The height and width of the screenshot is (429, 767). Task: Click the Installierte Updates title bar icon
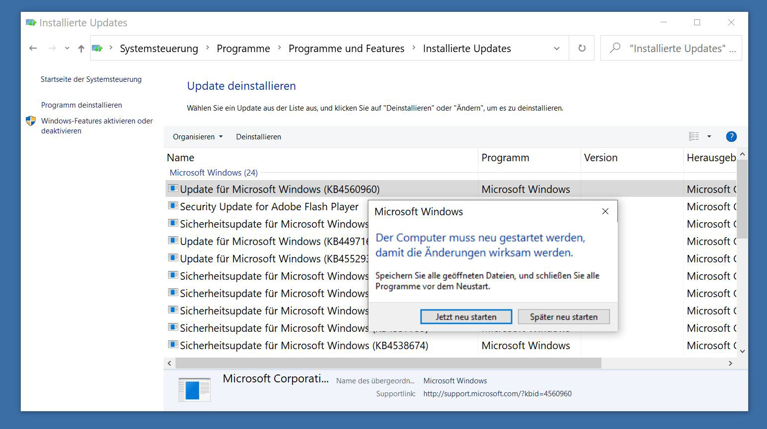(x=31, y=22)
